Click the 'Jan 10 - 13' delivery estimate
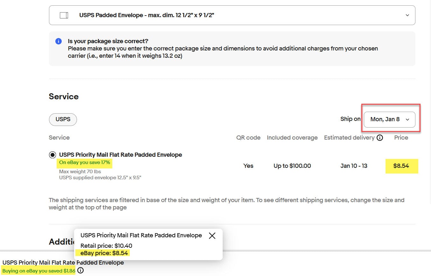Screen dimensions: 431x276 [x=354, y=166]
